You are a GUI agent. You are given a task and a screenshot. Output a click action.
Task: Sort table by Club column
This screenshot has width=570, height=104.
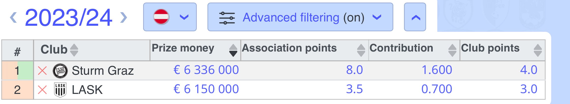(x=74, y=50)
